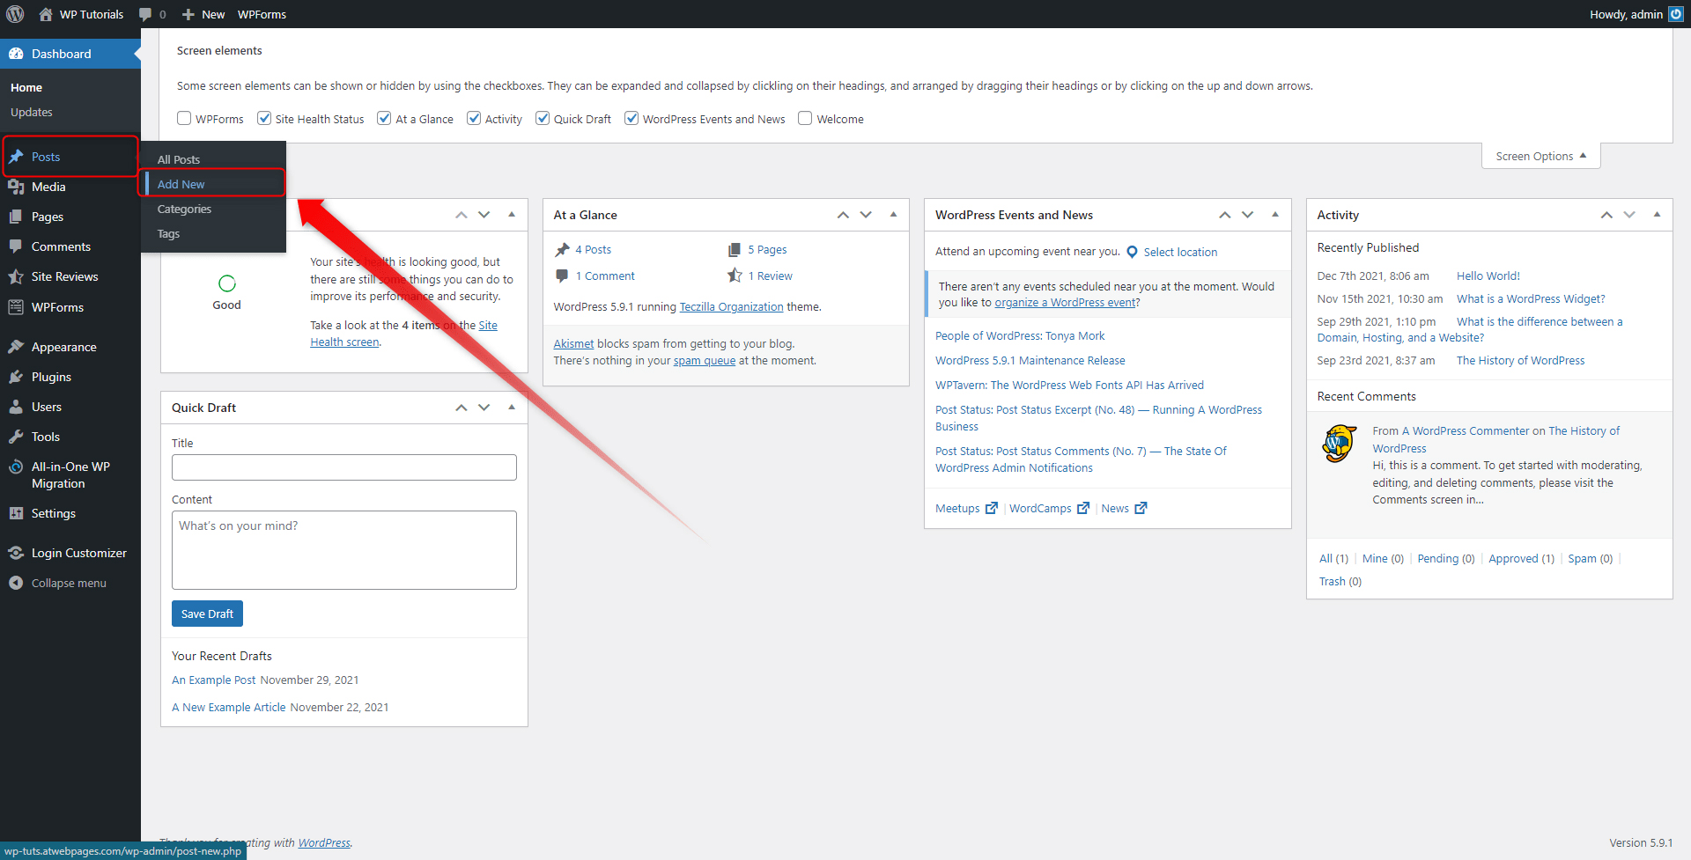Screen dimensions: 1691x860
Task: Click the Quick Draft Title field
Action: click(x=344, y=467)
